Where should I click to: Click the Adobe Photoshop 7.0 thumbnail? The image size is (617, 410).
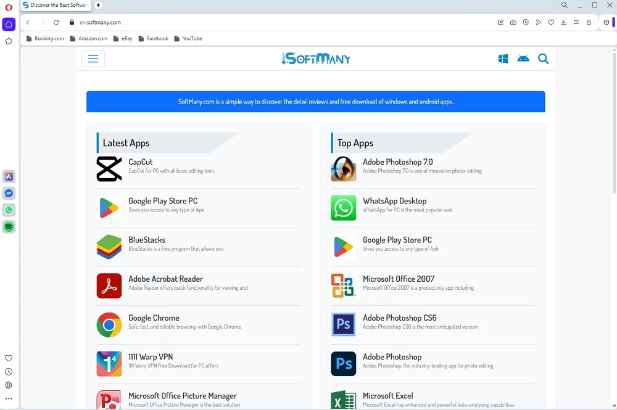click(343, 169)
